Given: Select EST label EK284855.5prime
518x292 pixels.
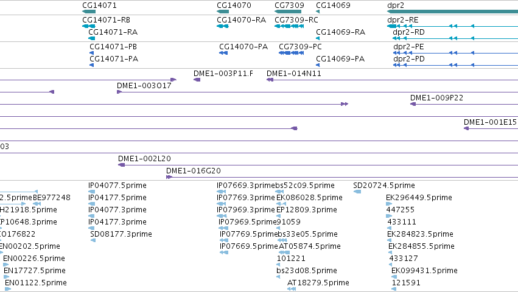Looking at the screenshot, I should point(422,246).
